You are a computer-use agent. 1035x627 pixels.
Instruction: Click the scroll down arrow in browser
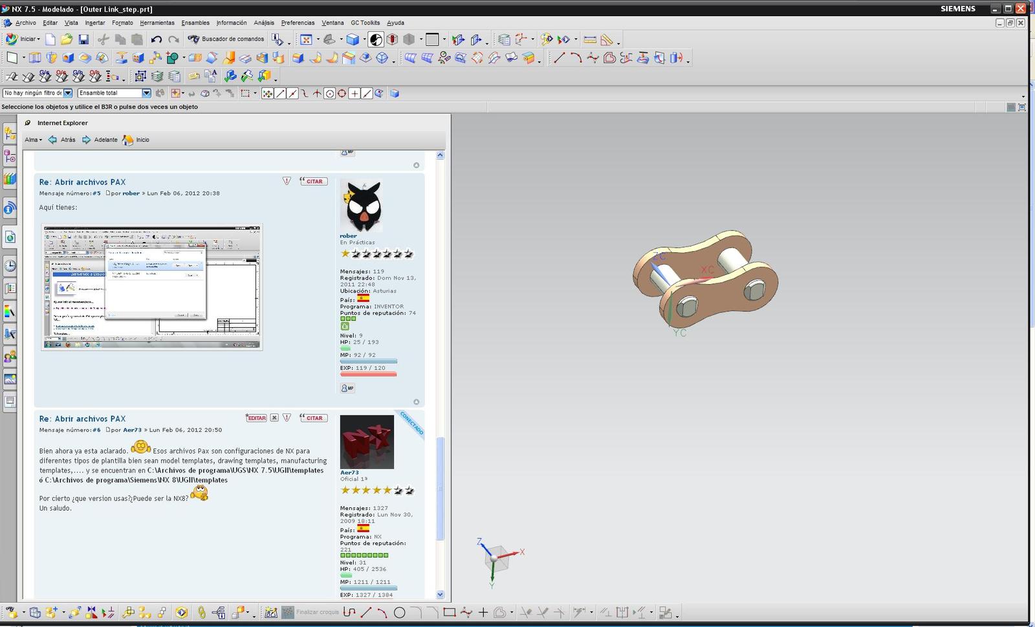[x=441, y=595]
